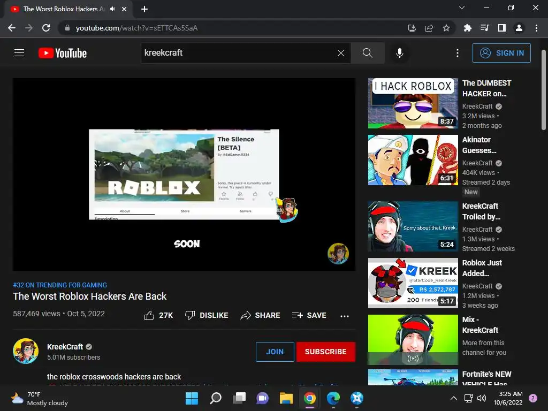
Task: Open the #32 on trending for gaming link
Action: pos(60,285)
